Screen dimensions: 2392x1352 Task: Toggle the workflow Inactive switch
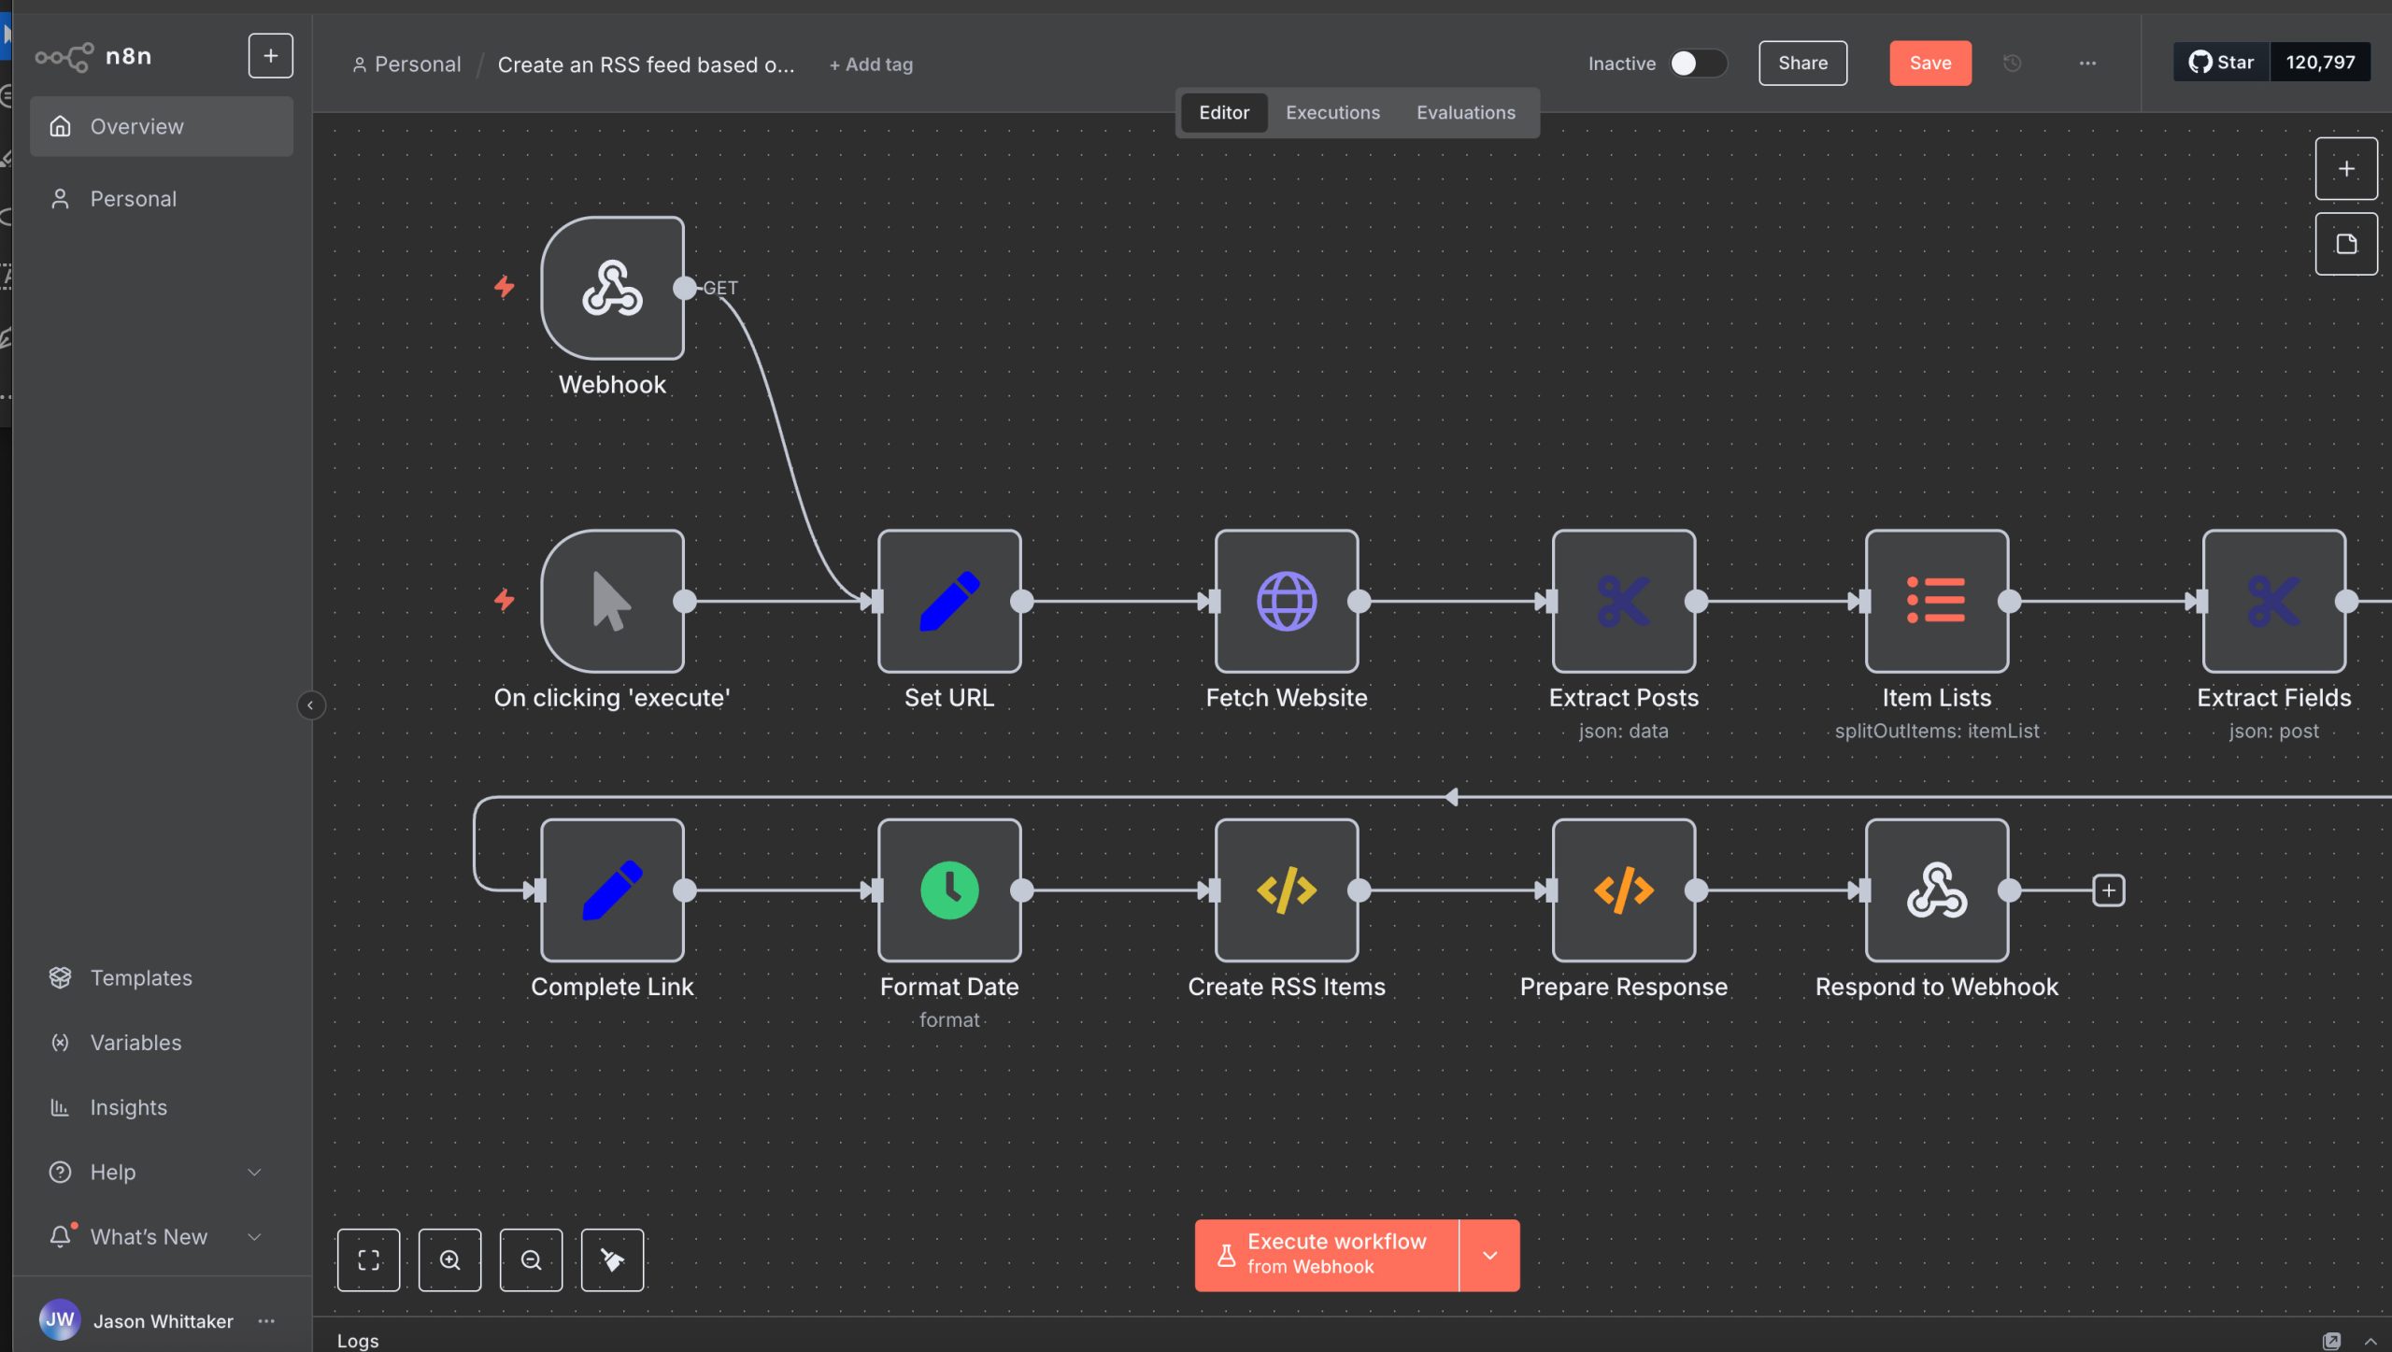tap(1698, 64)
